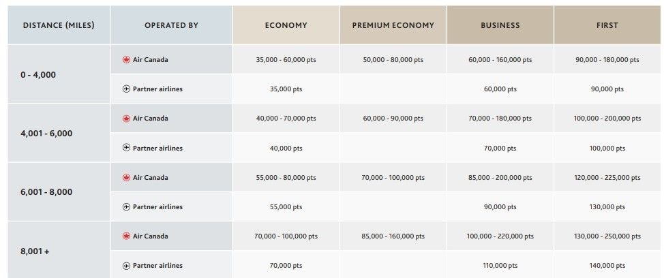
Task: Click the 130,000 - 250,000 pts First cell
Action: click(607, 236)
